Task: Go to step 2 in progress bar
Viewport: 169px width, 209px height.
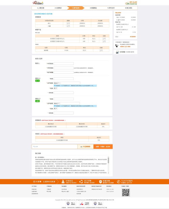Action: [58, 8]
